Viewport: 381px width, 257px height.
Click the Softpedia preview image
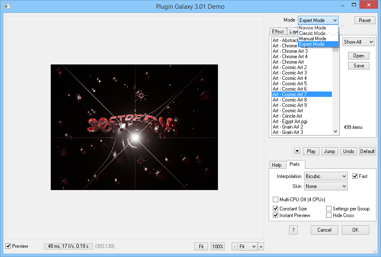134,127
